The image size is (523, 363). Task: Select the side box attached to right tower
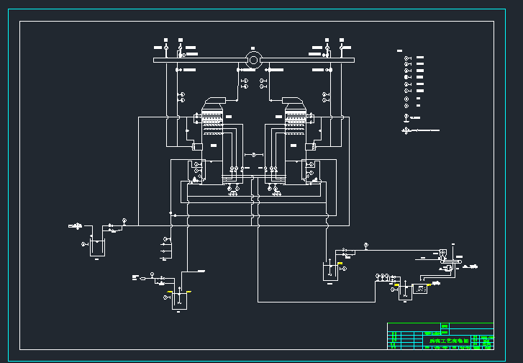(310, 147)
